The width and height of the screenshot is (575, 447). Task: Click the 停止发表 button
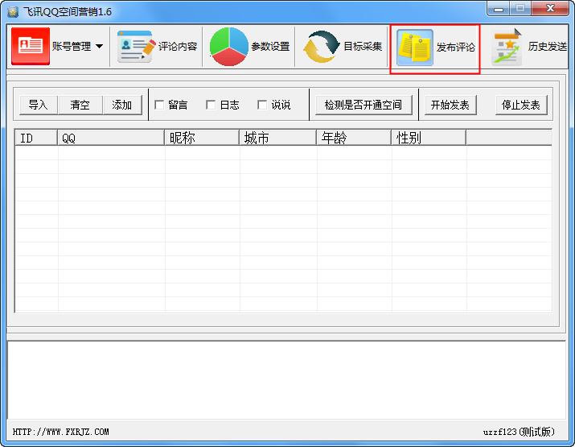[x=521, y=105]
